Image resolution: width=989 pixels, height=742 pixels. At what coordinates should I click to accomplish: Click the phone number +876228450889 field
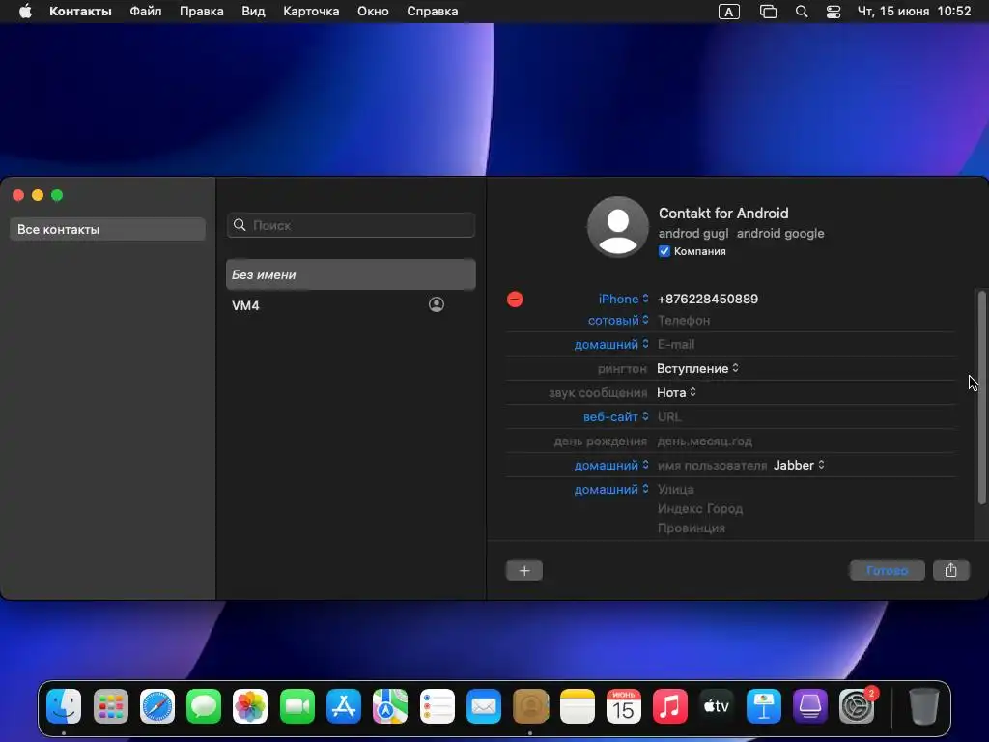coord(708,300)
